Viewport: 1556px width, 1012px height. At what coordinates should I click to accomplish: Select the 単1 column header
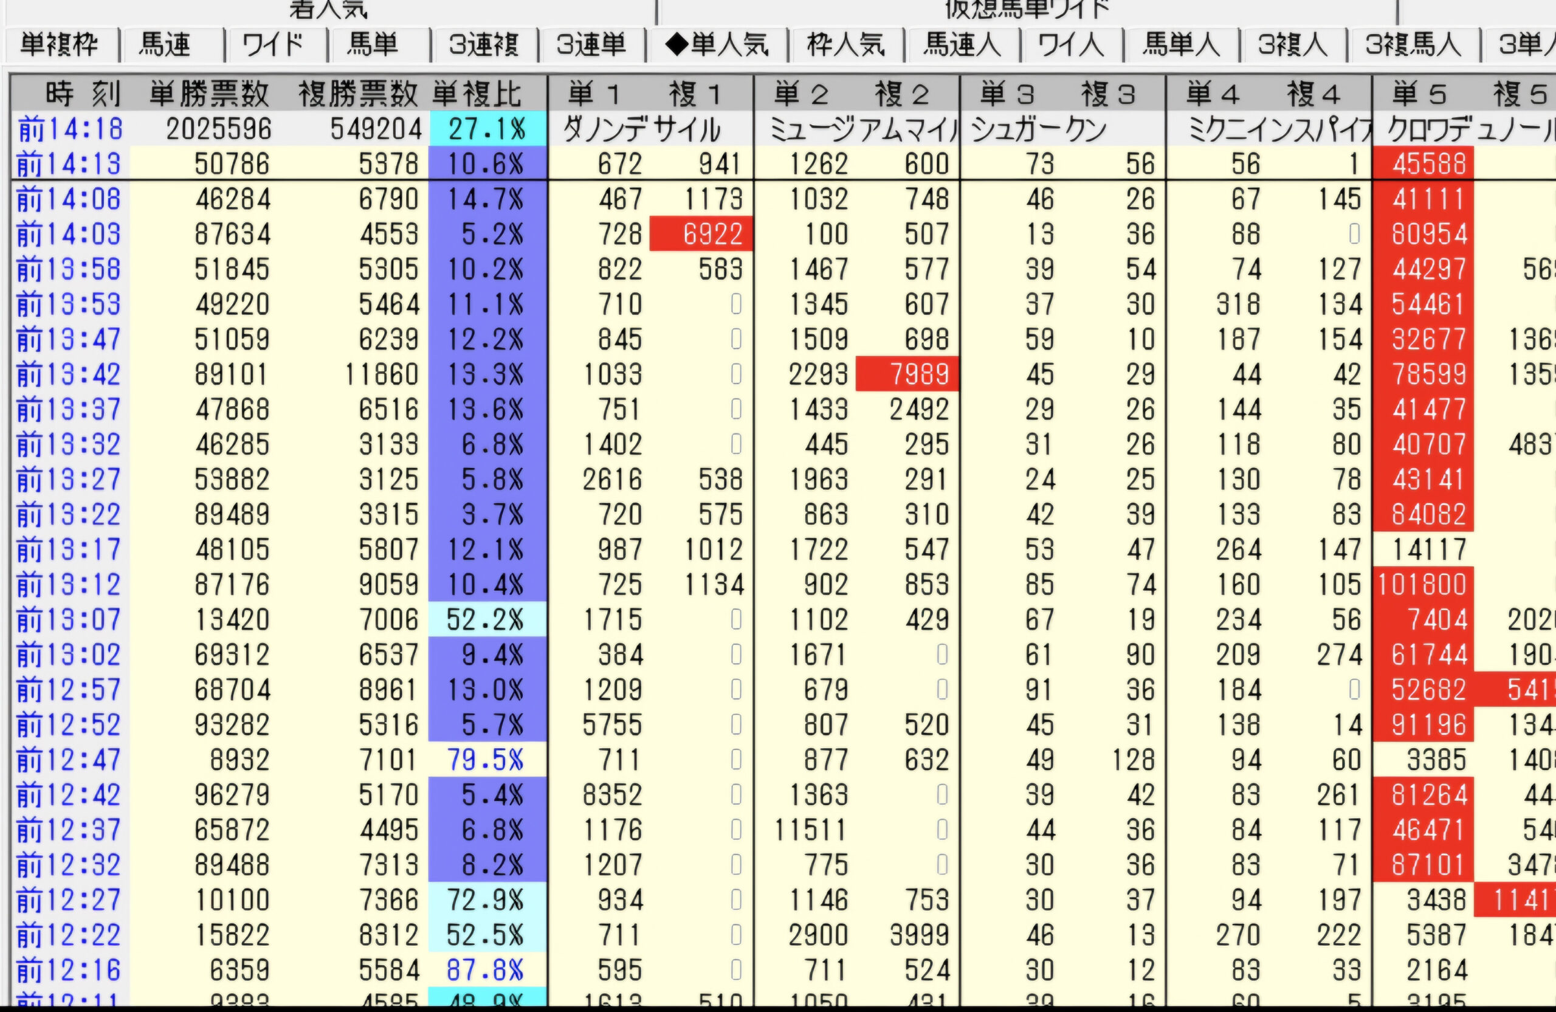pyautogui.click(x=594, y=94)
